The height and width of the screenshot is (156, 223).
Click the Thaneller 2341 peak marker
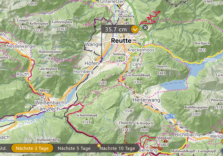126,126
